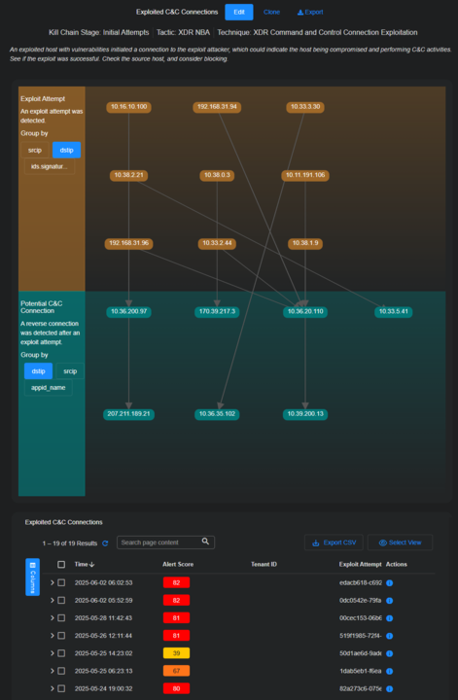The width and height of the screenshot is (458, 700).
Task: Open info for 2025-06-02 06:02:53 alert
Action: pos(389,583)
